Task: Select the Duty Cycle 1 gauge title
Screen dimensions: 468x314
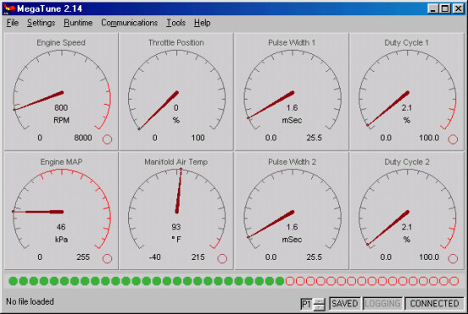Action: click(x=406, y=42)
